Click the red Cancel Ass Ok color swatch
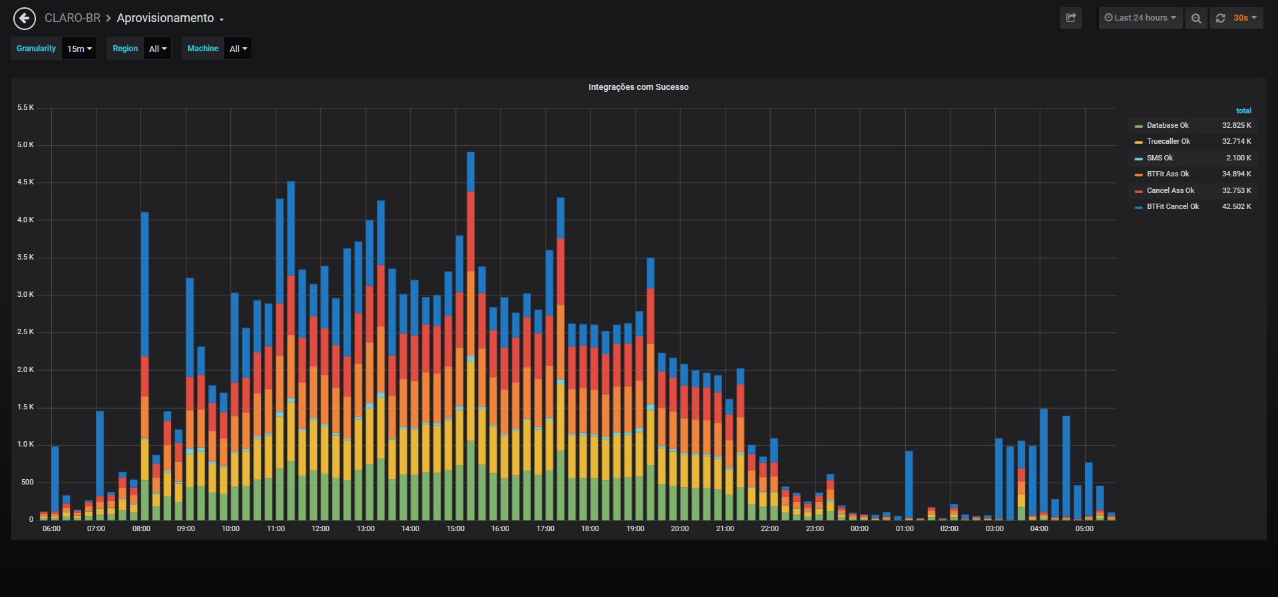Screen dimensions: 1278x597 point(1138,191)
